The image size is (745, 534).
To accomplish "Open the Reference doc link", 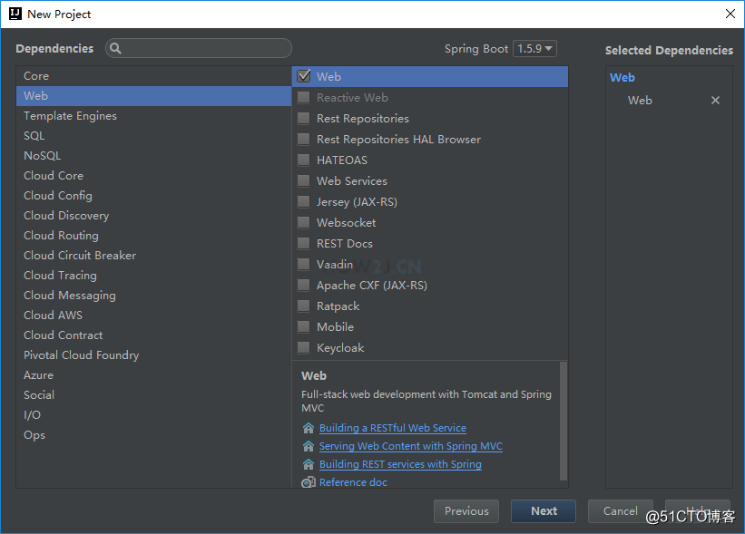I will 353,482.
